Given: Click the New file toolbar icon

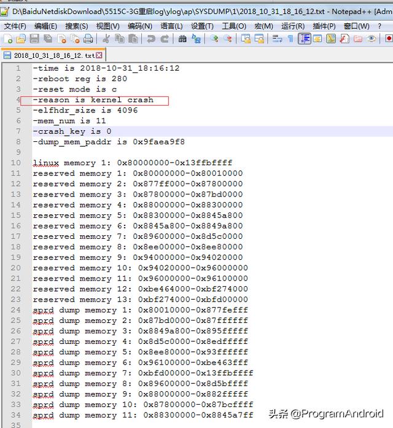Looking at the screenshot, I should point(7,39).
